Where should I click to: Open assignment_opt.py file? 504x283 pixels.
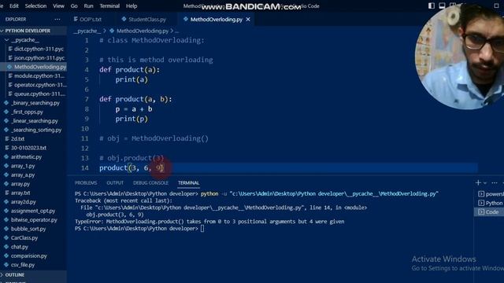coord(33,211)
